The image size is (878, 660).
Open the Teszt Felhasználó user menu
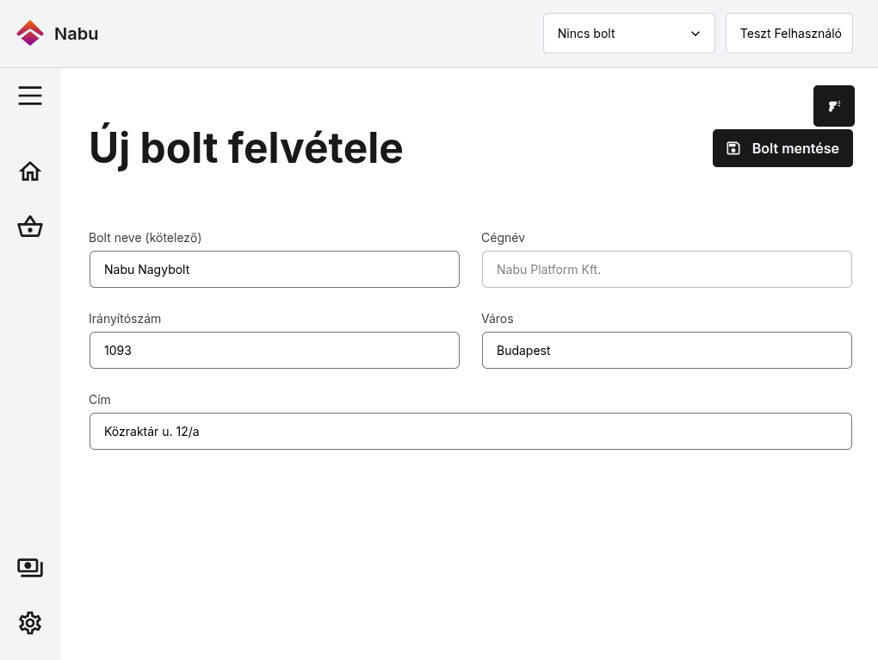click(x=789, y=34)
